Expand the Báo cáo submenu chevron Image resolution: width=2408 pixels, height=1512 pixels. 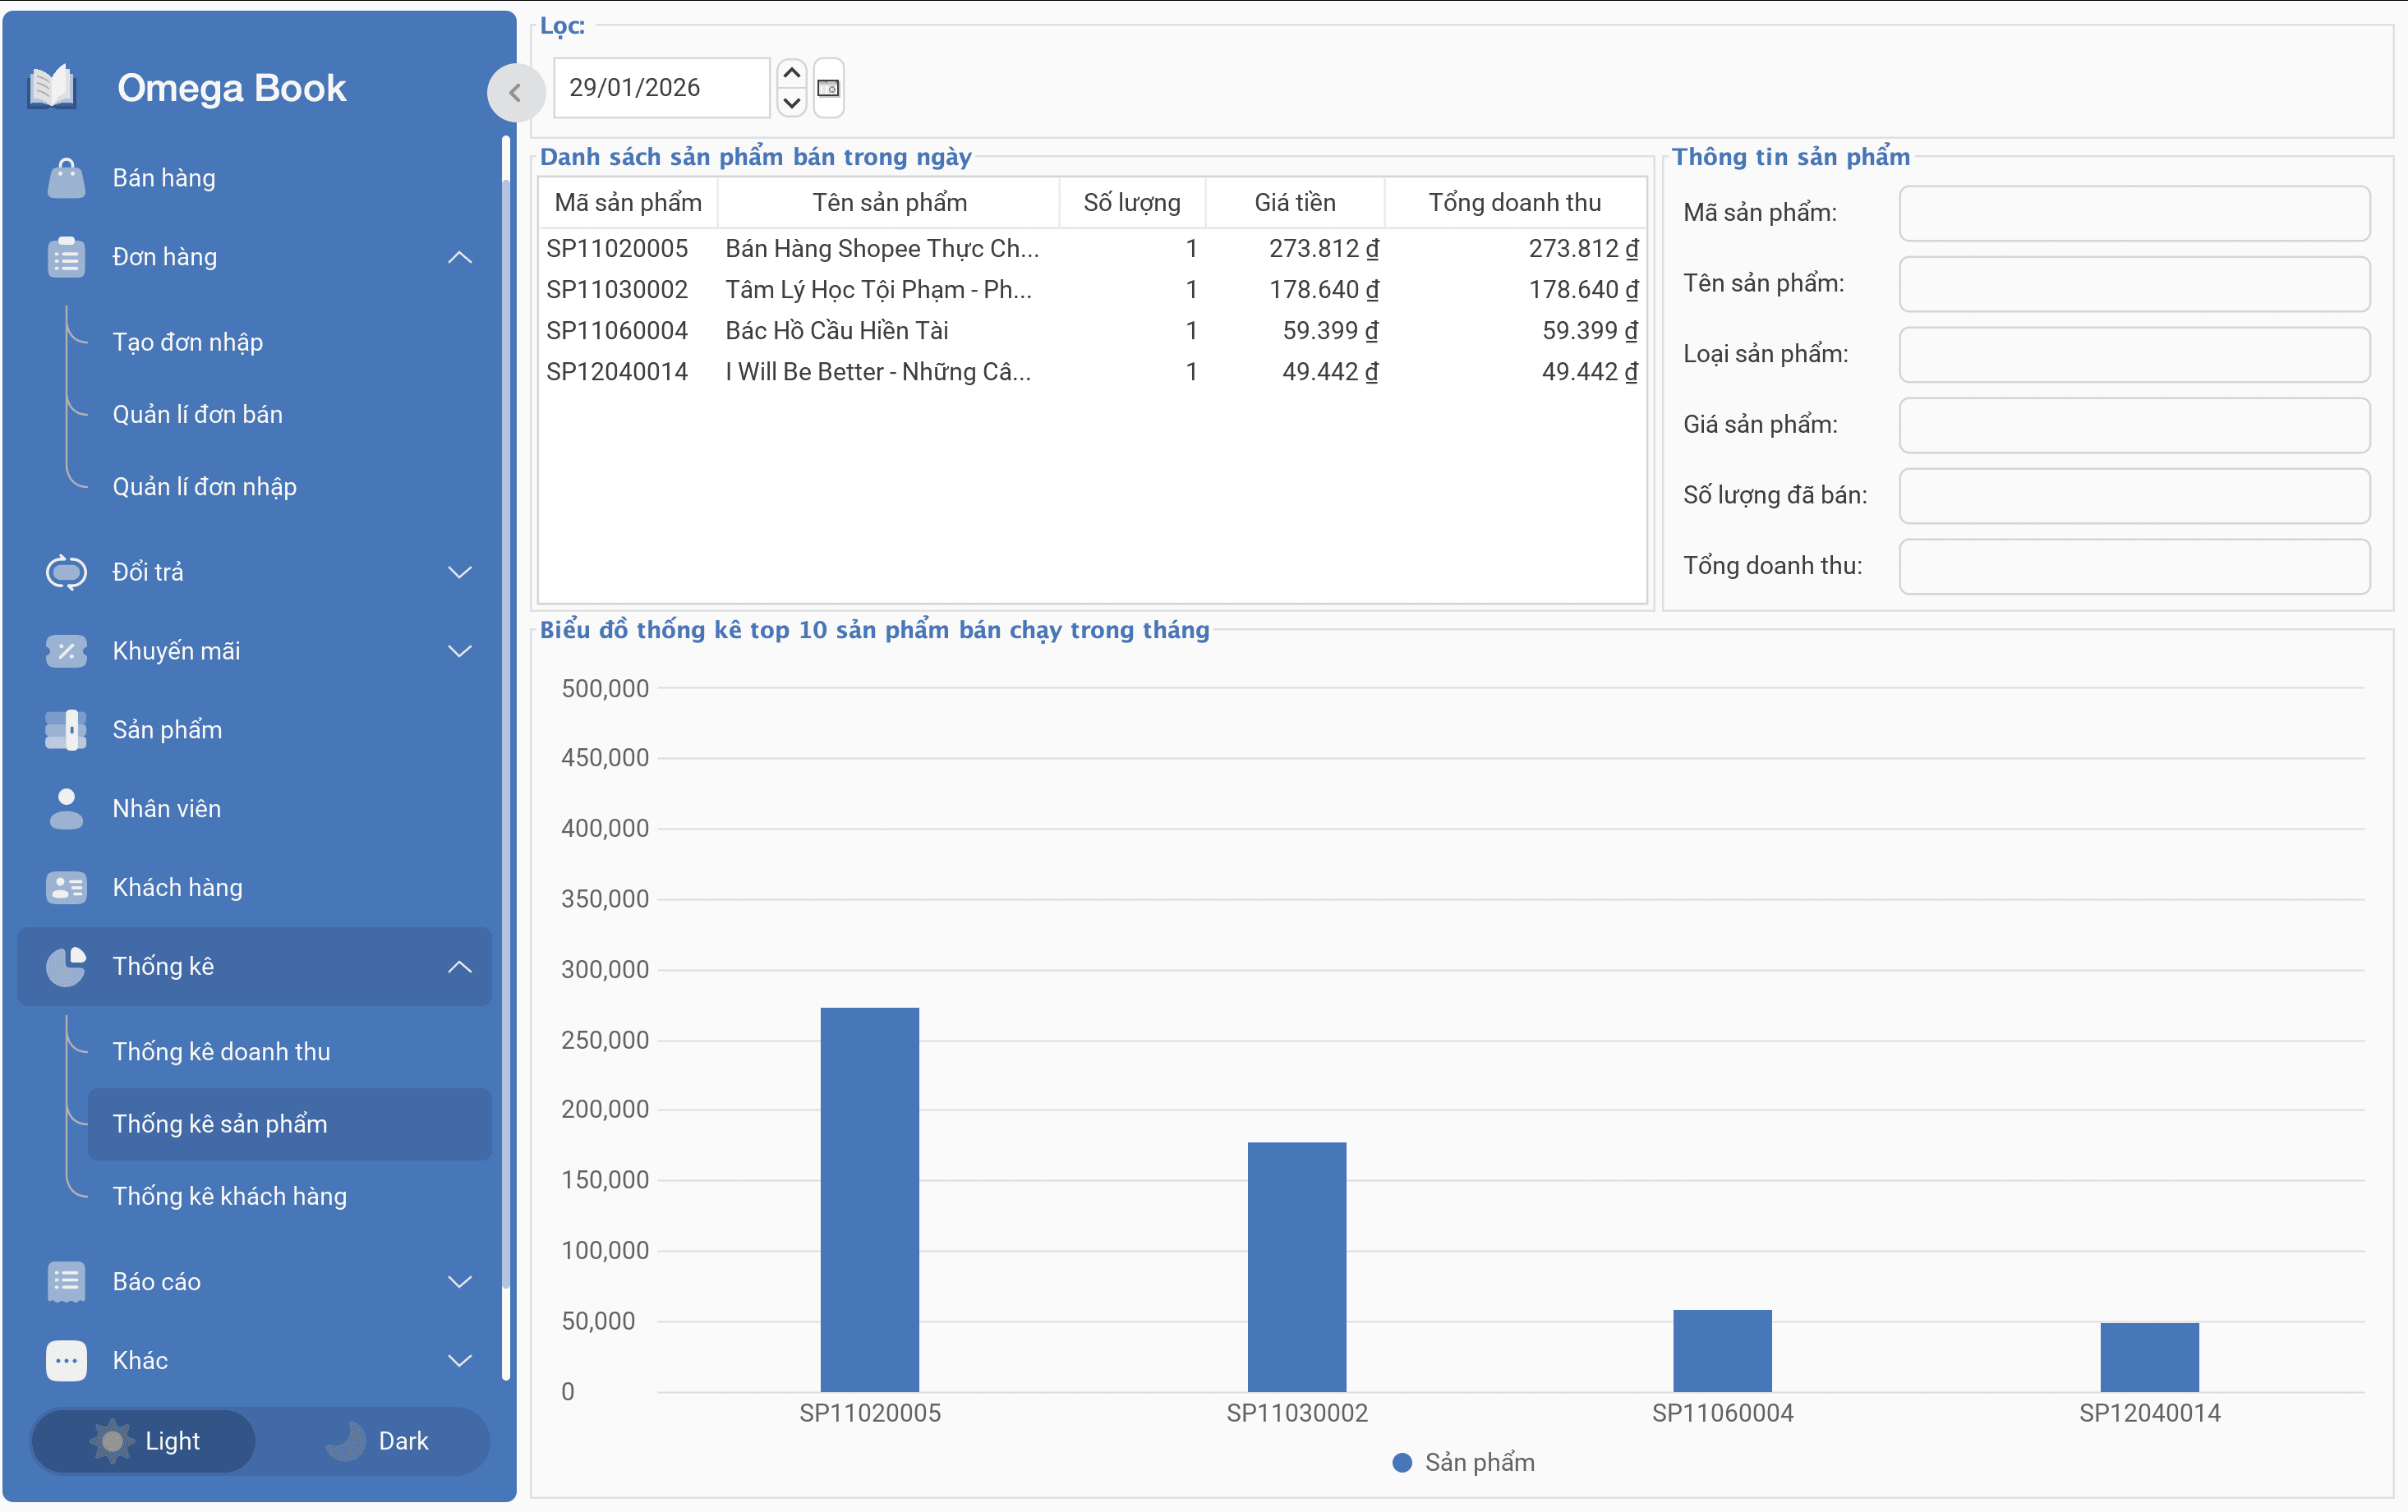[459, 1282]
